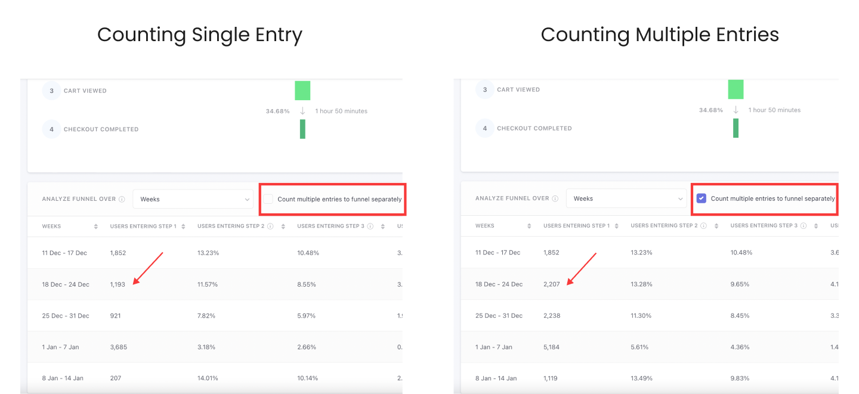Viewport: 859px width, 394px height.
Task: Sort Users Entering Step 1 in Single Entry table
Action: point(183,227)
